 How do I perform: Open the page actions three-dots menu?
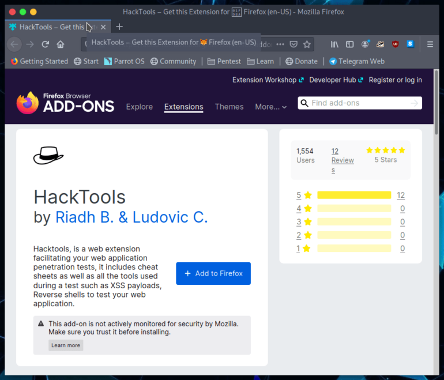[x=280, y=44]
